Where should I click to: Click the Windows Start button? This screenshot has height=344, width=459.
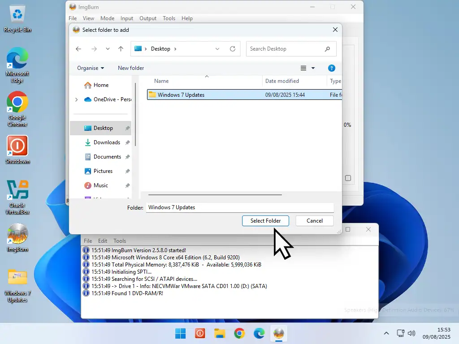coord(180,333)
